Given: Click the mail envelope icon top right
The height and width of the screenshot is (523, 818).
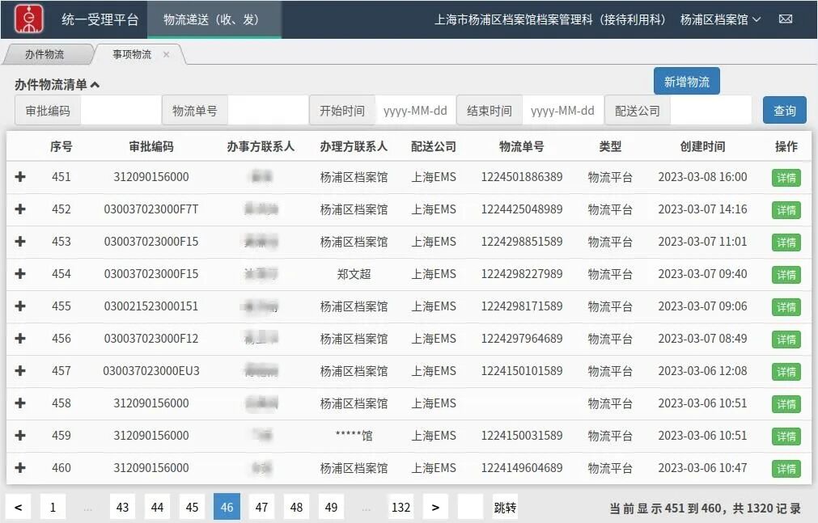Looking at the screenshot, I should (786, 18).
